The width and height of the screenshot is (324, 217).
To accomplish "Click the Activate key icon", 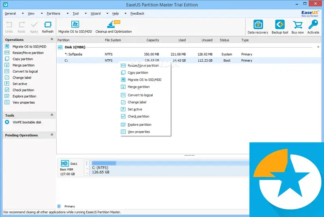I will (313, 25).
